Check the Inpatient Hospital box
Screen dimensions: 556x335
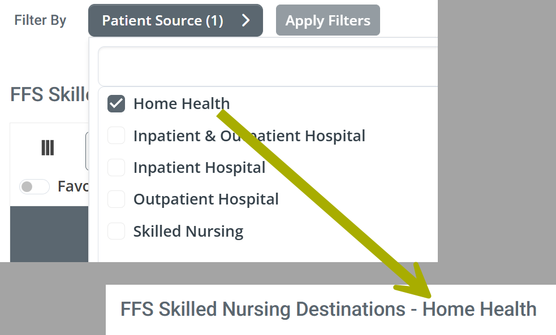(x=116, y=168)
